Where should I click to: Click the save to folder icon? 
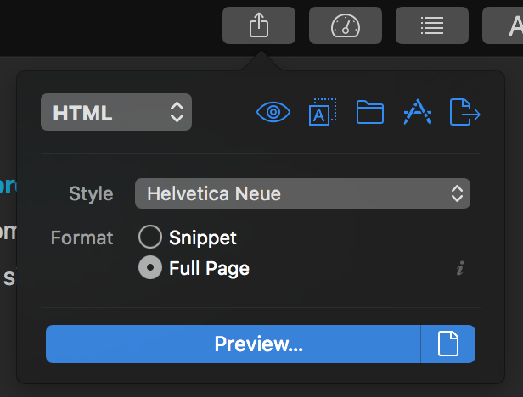pos(370,112)
